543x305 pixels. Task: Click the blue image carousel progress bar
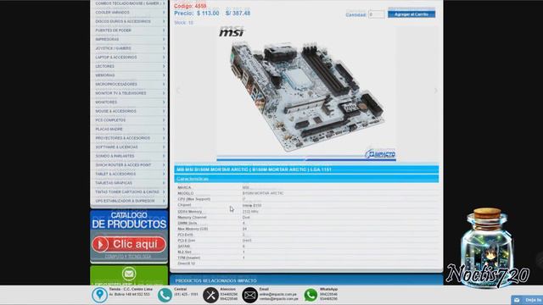click(x=306, y=160)
